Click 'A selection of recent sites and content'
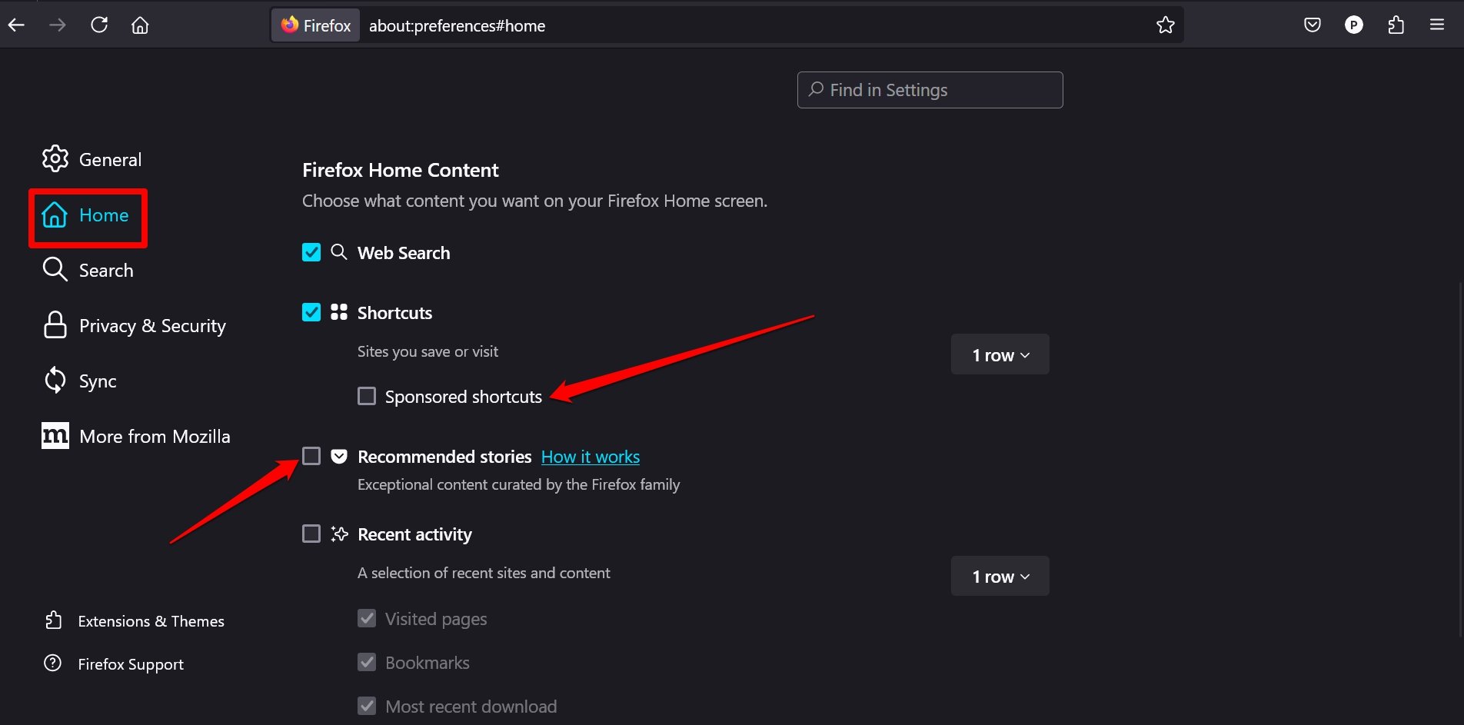1464x725 pixels. click(484, 573)
